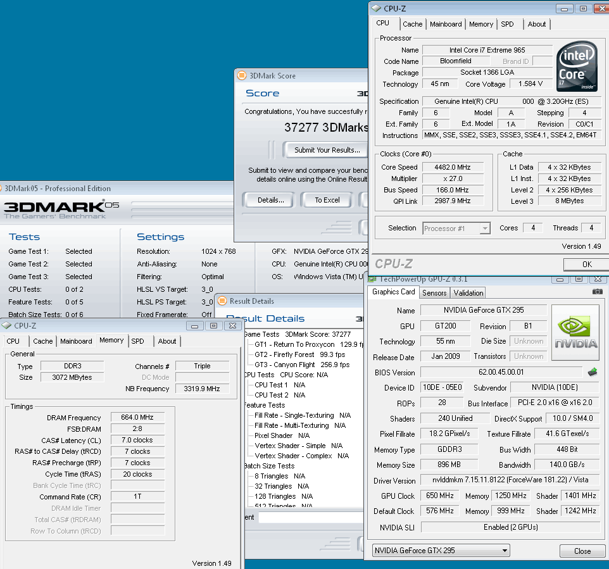
Task: Click the Details... button in 3DMark Score
Action: tap(271, 200)
